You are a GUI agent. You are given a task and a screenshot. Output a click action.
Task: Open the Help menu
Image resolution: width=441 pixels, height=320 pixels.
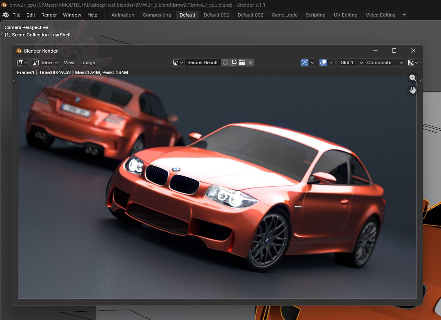point(92,15)
